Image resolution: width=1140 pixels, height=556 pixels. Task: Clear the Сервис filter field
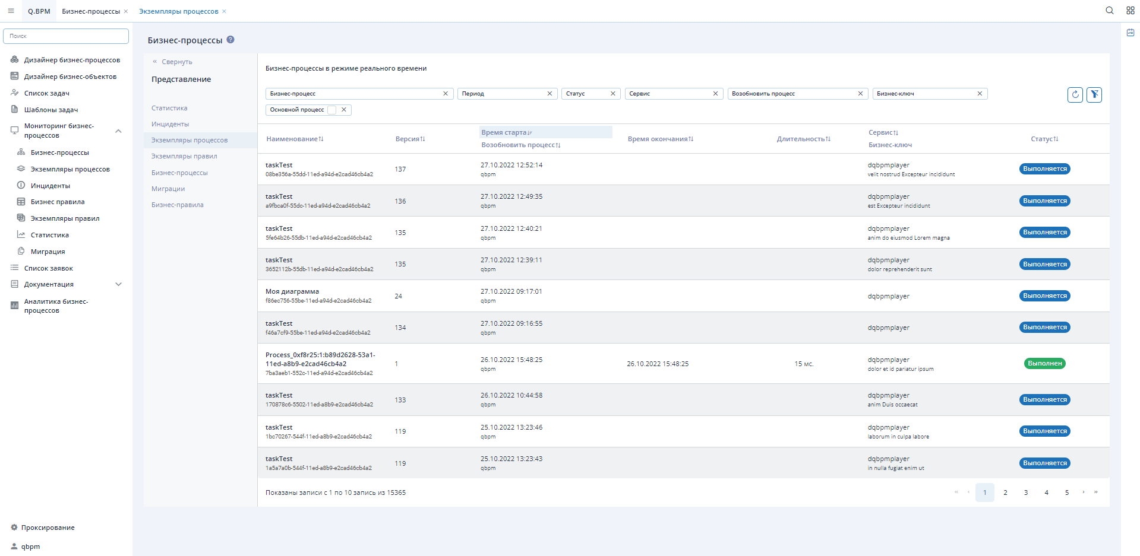click(715, 94)
